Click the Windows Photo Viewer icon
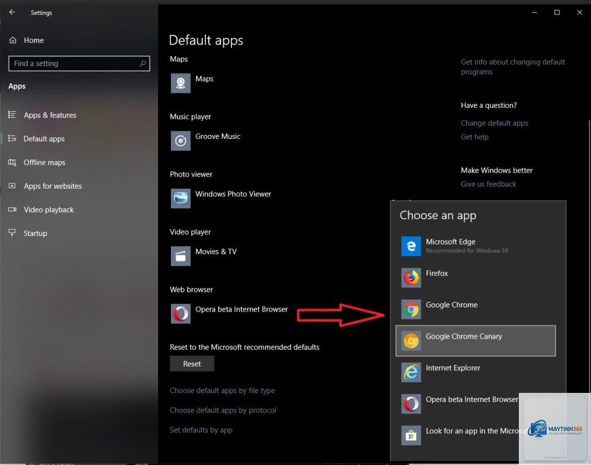 pyautogui.click(x=181, y=198)
